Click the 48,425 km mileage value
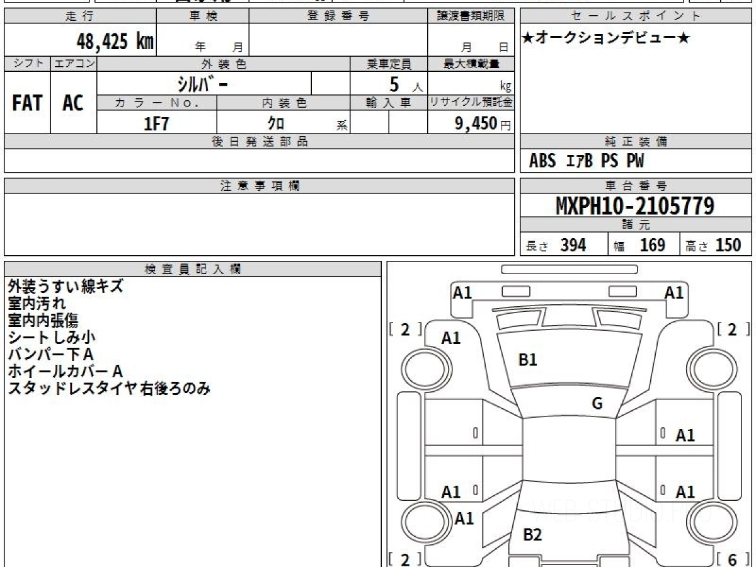 point(115,42)
